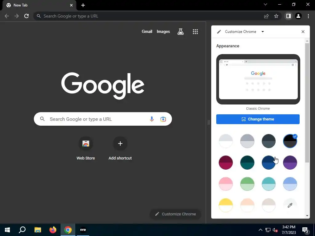
Task: Open the tab search chevron
Action: 265,4
